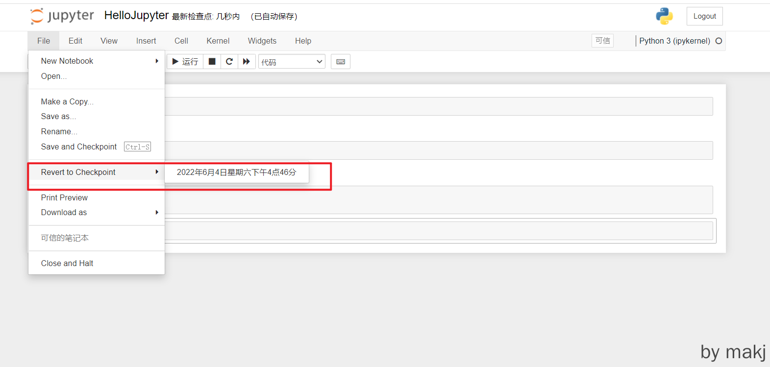Click the kernel status circle indicator
Image resolution: width=770 pixels, height=367 pixels.
(x=719, y=41)
